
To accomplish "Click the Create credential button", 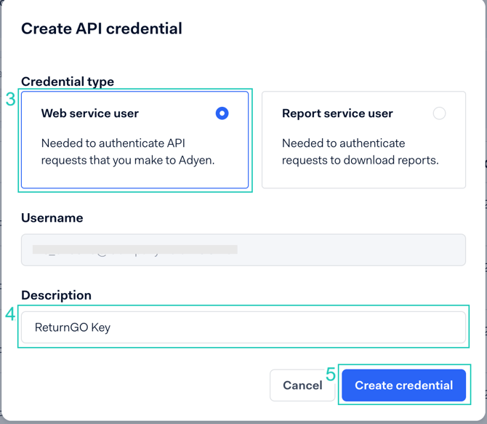I will (403, 385).
